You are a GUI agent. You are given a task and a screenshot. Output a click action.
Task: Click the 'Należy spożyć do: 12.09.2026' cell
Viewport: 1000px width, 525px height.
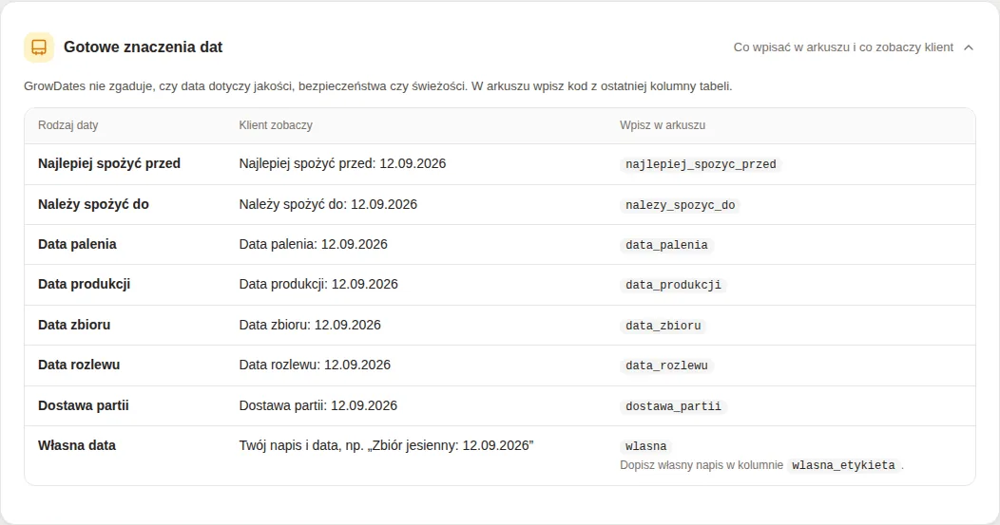tap(328, 204)
